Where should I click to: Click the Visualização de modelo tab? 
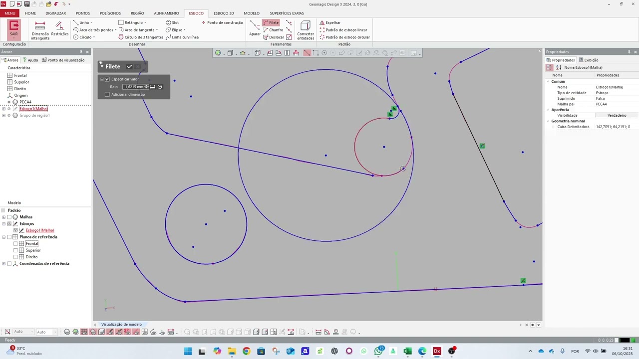[121, 325]
